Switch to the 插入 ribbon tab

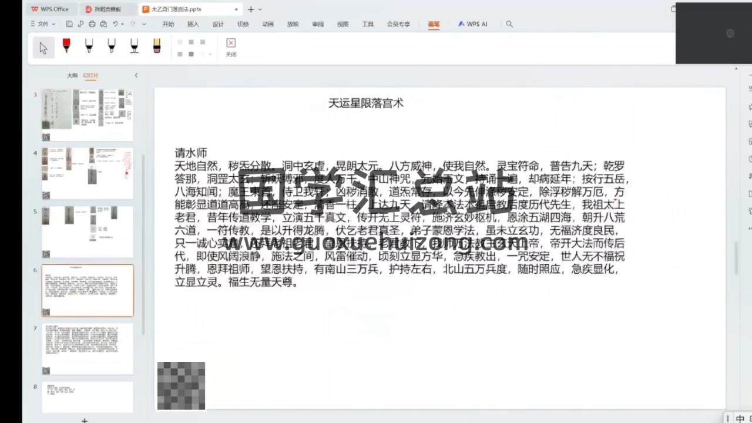click(193, 24)
